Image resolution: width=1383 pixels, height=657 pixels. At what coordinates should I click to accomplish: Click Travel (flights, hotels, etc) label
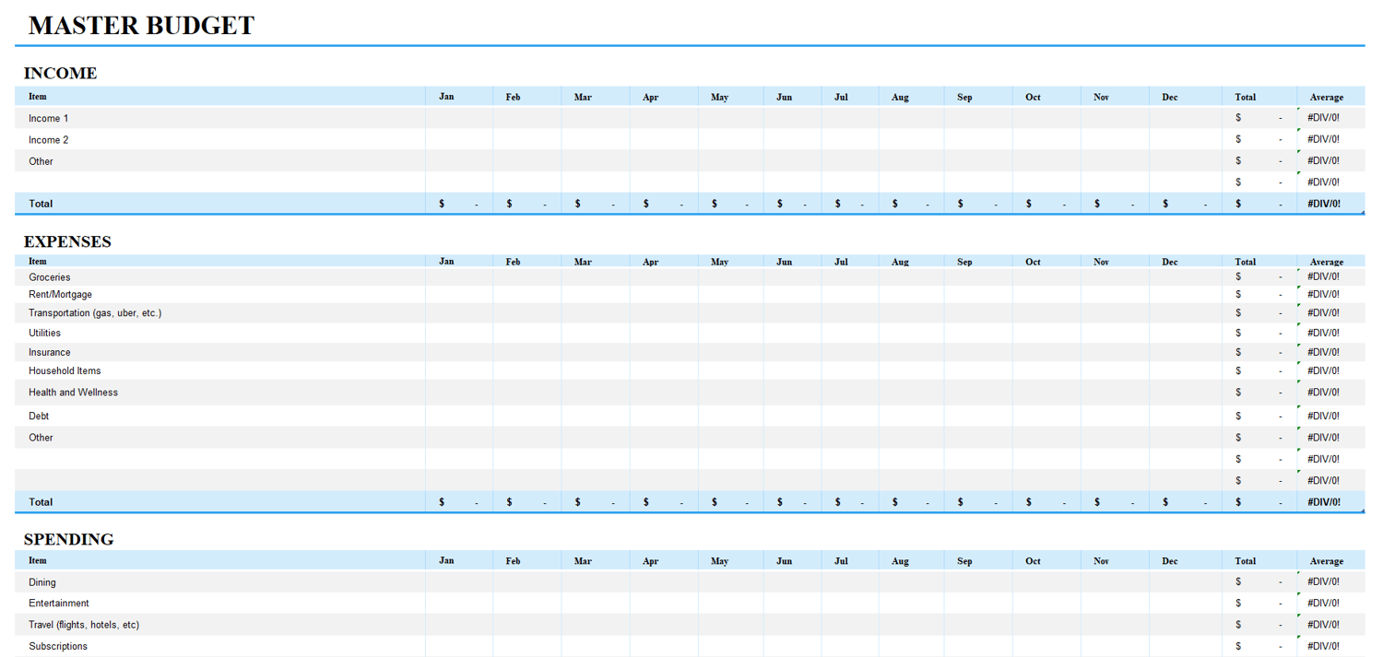(84, 625)
